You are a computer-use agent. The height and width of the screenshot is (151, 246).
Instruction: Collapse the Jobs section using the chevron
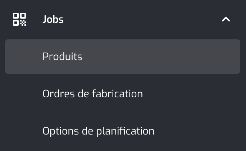coord(225,19)
